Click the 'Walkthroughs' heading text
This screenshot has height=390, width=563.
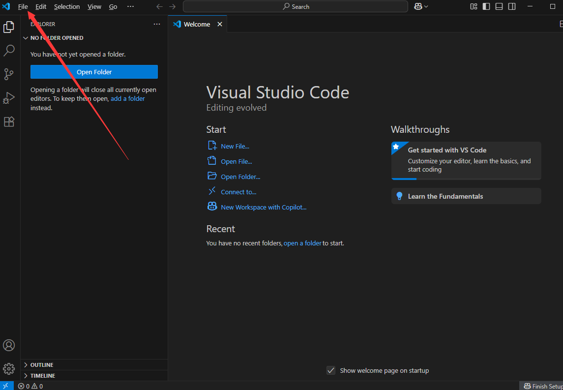tap(420, 129)
